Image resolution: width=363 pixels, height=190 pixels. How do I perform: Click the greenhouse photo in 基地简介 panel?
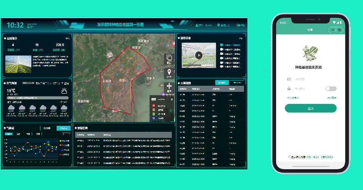[x=18, y=64]
